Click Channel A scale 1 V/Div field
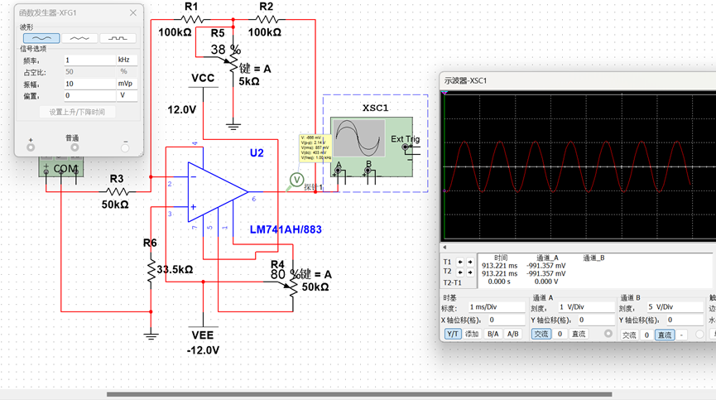The height and width of the screenshot is (400, 716). [586, 307]
